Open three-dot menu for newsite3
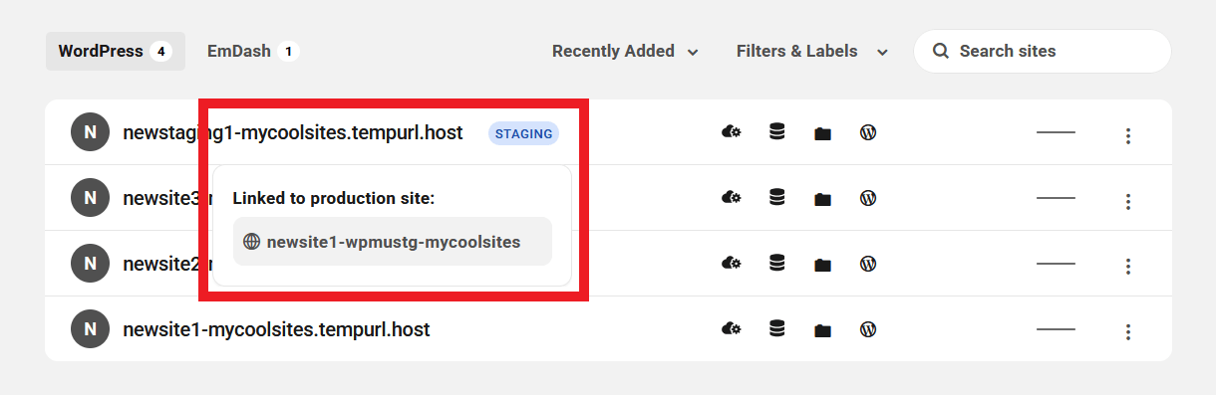Viewport: 1216px width, 395px height. pos(1128,202)
